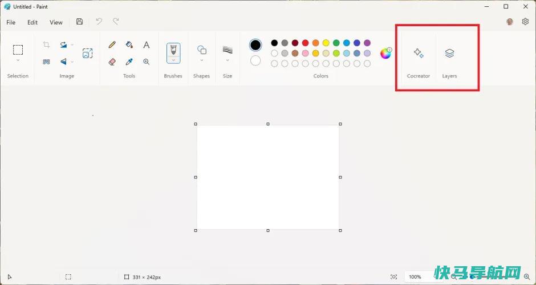
Task: Maximize the Paint window
Action: pyautogui.click(x=506, y=6)
